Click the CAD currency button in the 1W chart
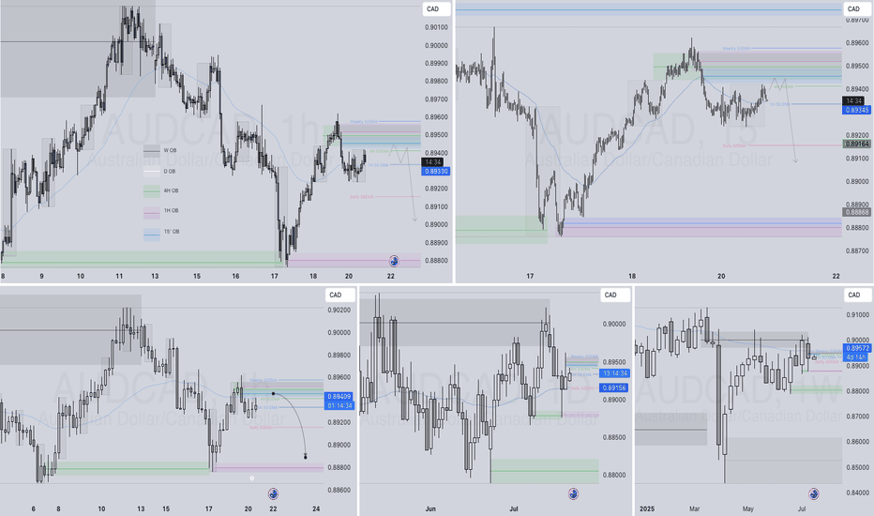Viewport: 874px width, 516px height. [857, 296]
